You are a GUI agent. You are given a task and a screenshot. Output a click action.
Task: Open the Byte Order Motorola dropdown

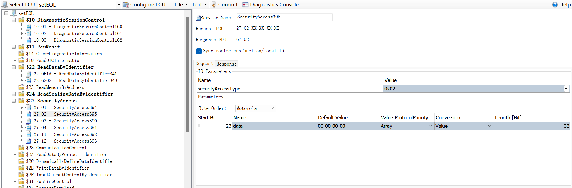(x=272, y=108)
